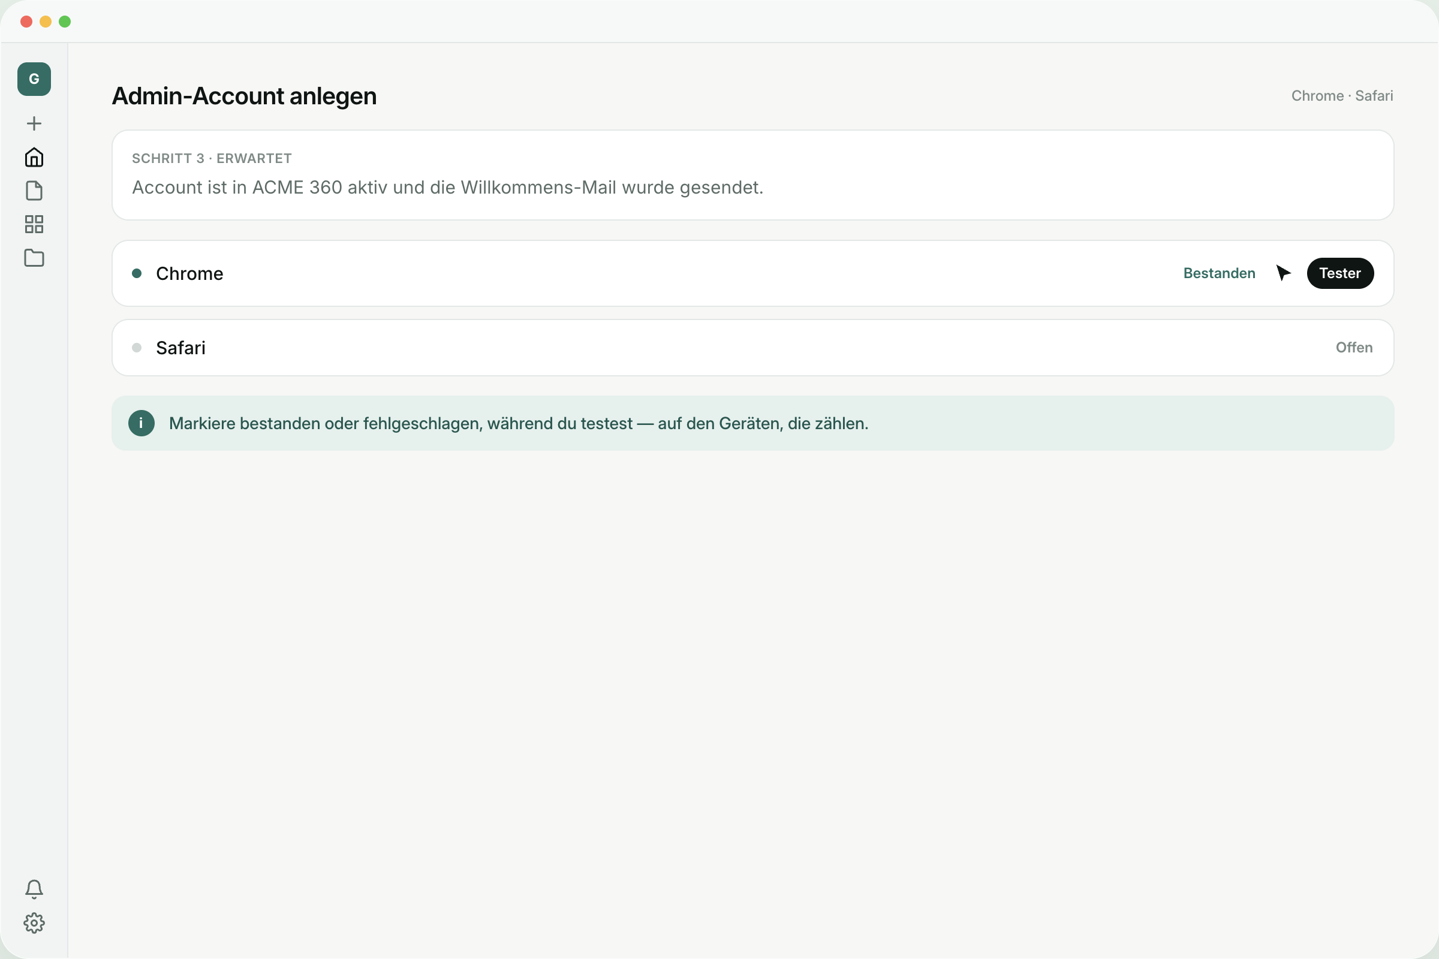Click the plus icon in sidebar
Image resolution: width=1439 pixels, height=959 pixels.
click(x=34, y=123)
